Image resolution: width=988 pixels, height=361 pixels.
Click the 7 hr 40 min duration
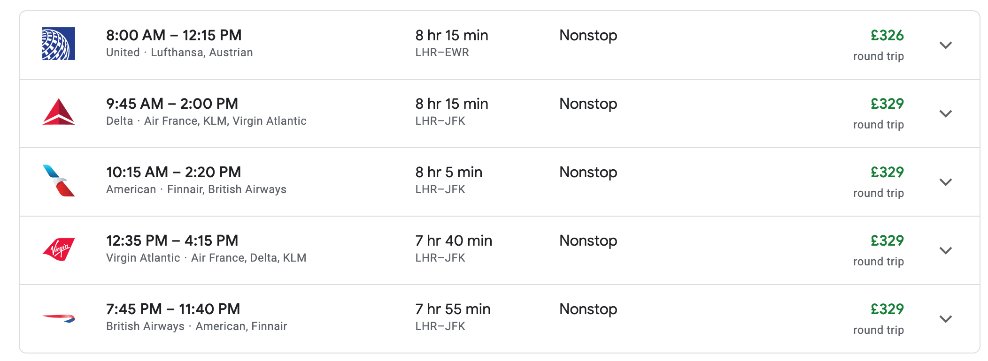[x=453, y=241]
